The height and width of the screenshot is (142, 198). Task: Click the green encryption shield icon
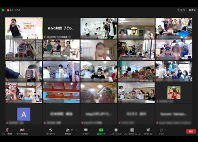point(3,10)
